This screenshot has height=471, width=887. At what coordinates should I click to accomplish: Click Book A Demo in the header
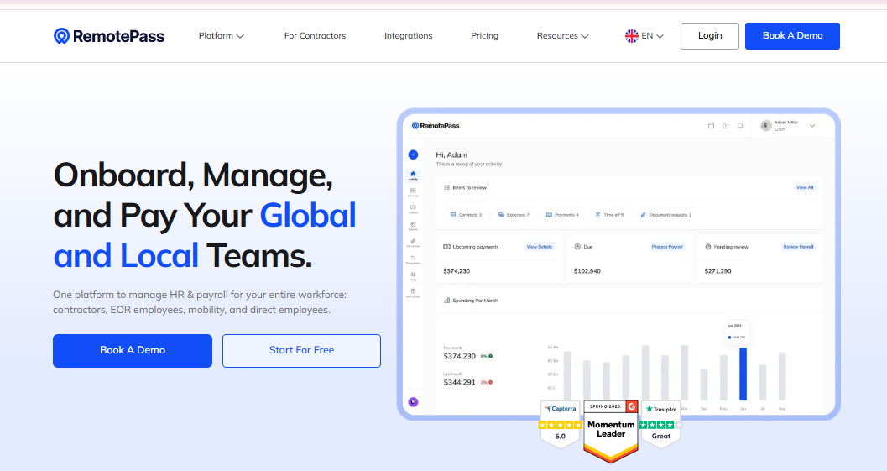point(792,35)
